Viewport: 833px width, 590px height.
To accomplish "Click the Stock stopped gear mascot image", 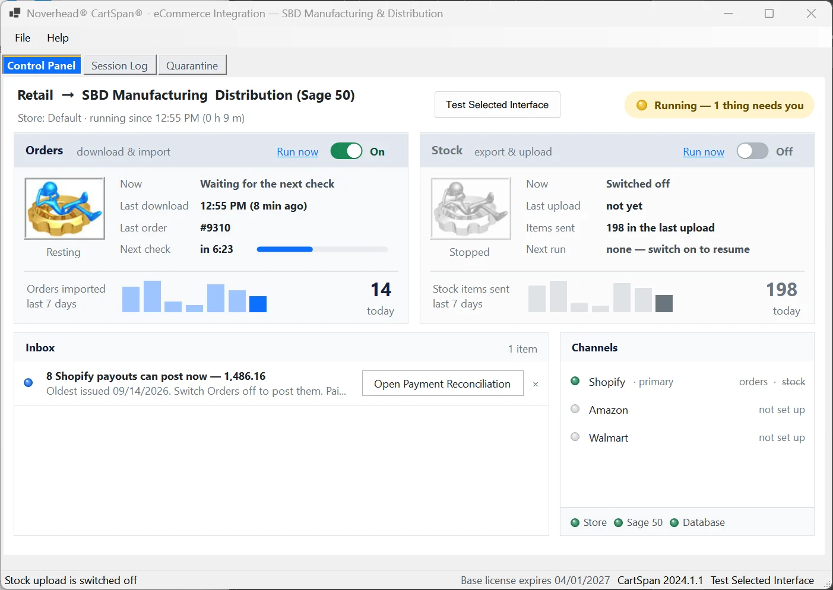I will [470, 208].
